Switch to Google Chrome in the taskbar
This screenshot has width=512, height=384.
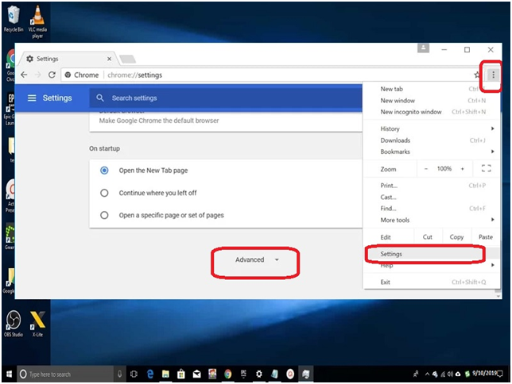coord(228,374)
